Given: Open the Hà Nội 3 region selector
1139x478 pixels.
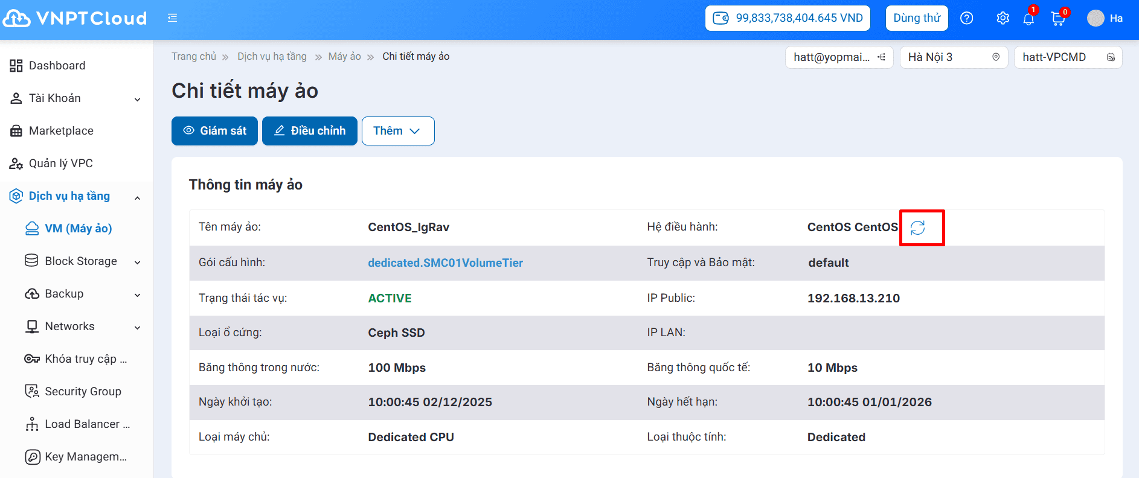Looking at the screenshot, I should pos(953,57).
